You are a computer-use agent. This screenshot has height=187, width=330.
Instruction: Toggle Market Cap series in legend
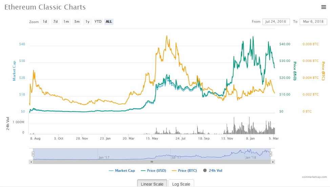tap(122, 170)
